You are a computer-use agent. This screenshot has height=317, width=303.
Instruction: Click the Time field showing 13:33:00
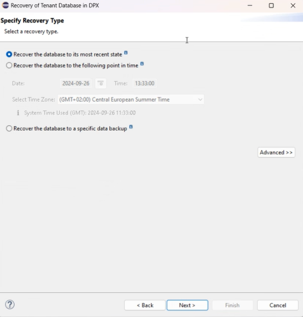click(144, 83)
